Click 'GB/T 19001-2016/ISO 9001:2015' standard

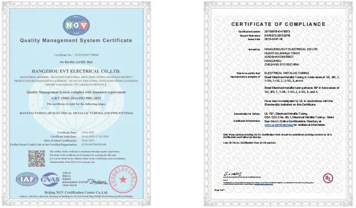coord(76,98)
